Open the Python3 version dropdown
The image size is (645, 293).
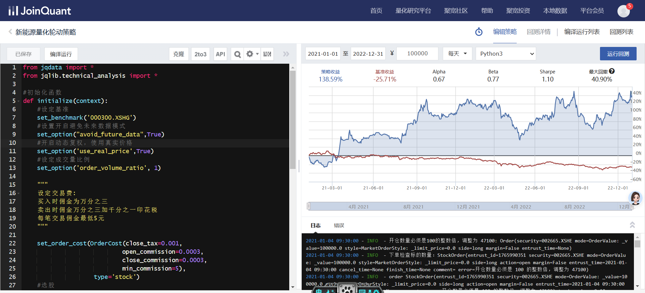506,54
